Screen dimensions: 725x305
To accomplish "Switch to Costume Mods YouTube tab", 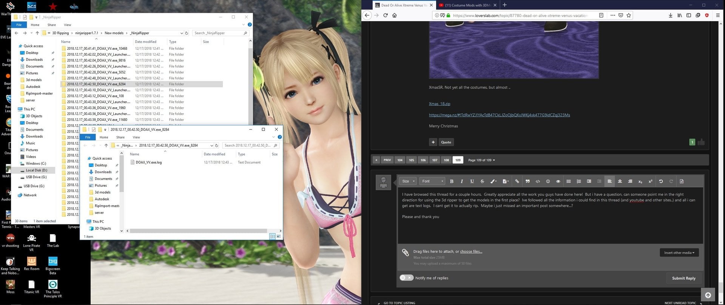I will pyautogui.click(x=468, y=5).
